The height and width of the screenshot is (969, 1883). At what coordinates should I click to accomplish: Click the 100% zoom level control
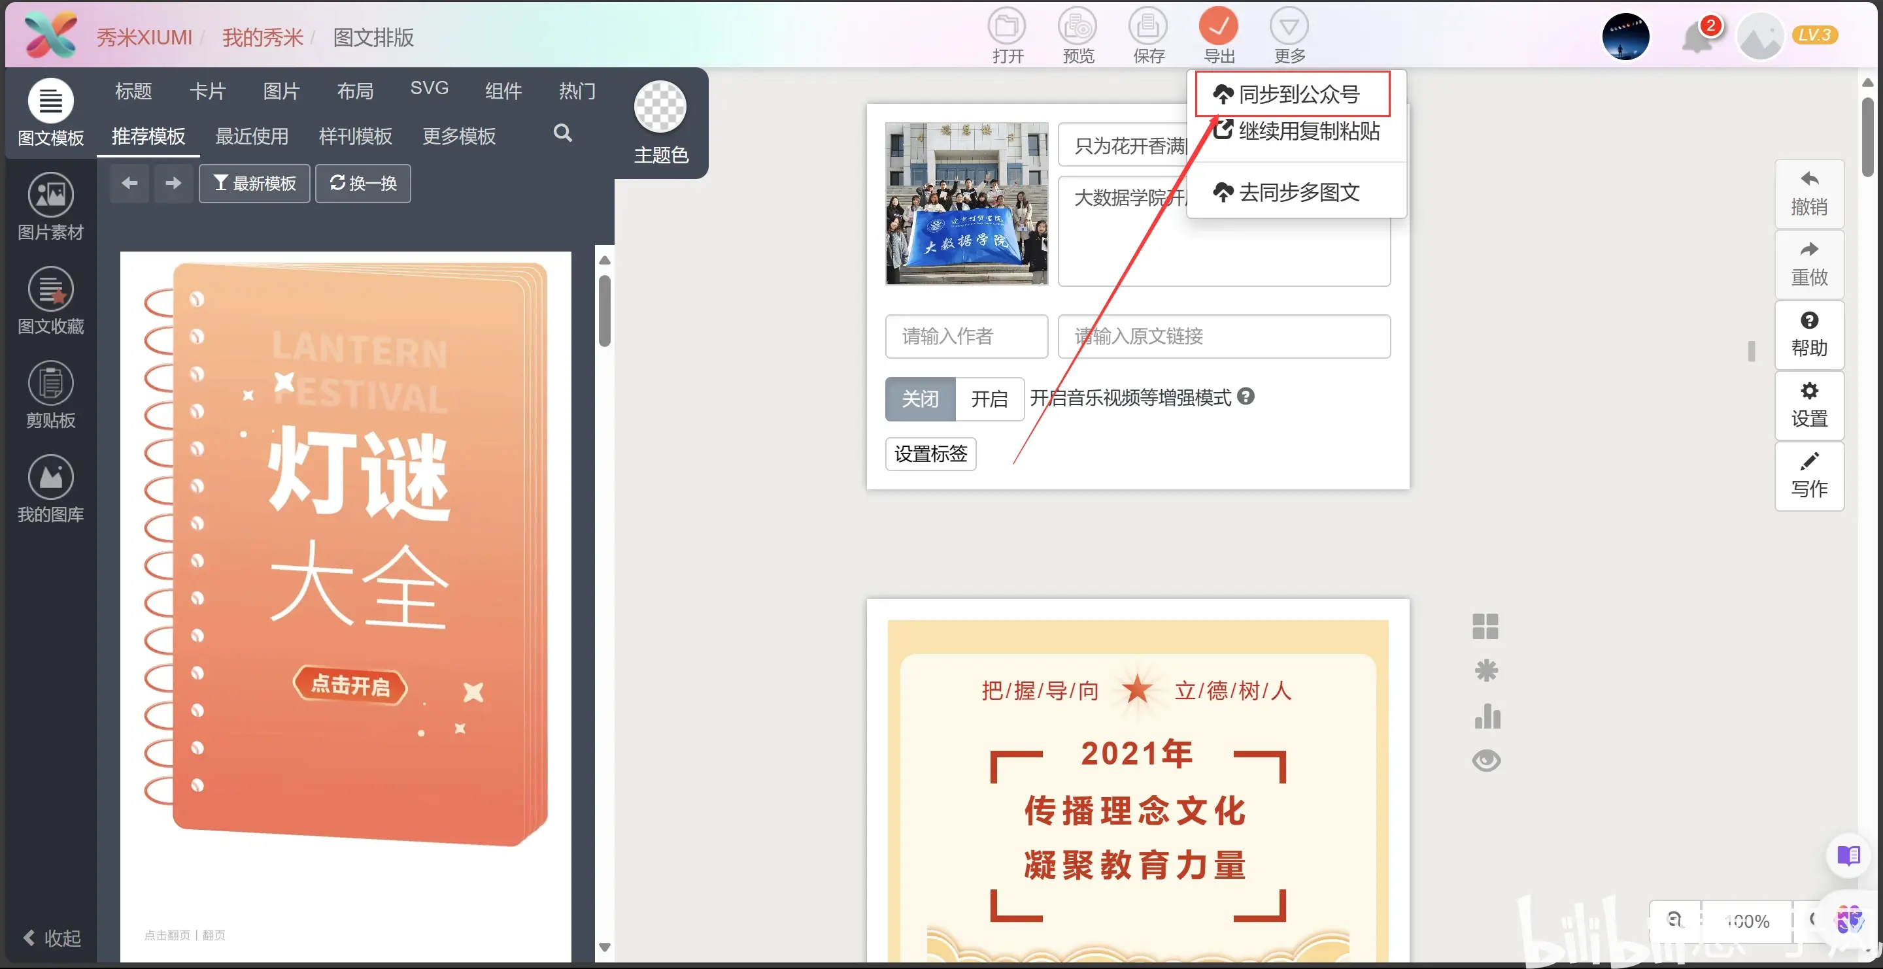pyautogui.click(x=1747, y=921)
